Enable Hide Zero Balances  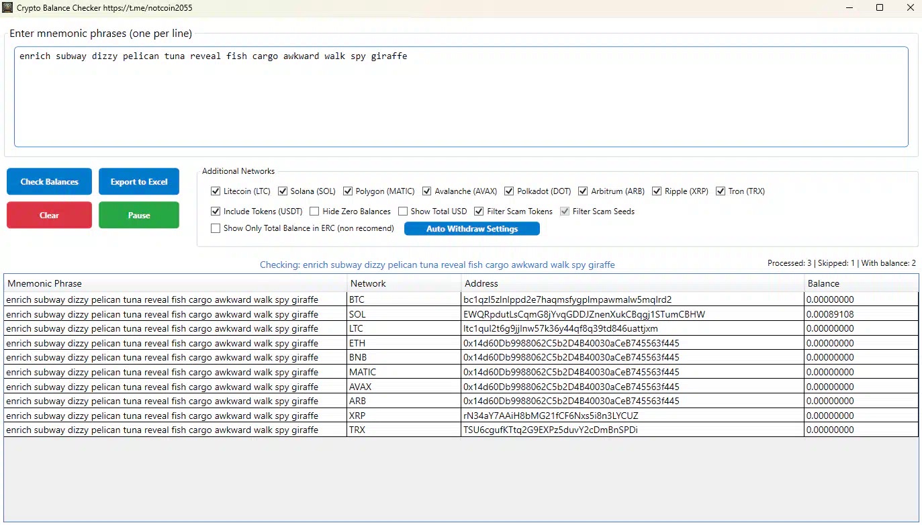(314, 211)
